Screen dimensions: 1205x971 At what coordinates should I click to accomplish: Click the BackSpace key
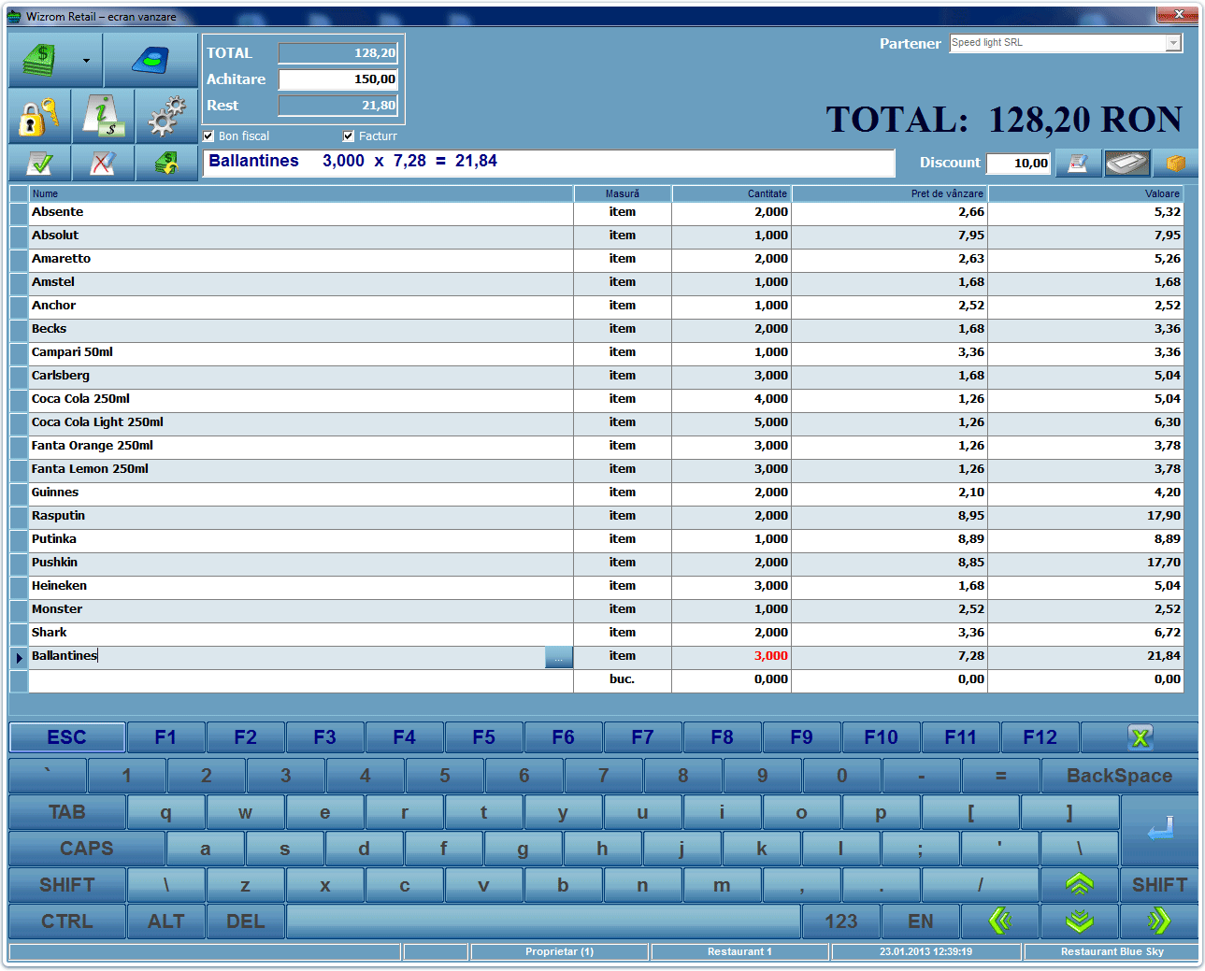1119,776
